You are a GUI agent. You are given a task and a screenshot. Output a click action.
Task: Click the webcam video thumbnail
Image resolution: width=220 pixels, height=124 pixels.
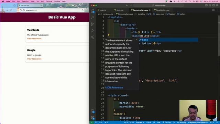tap(198, 111)
